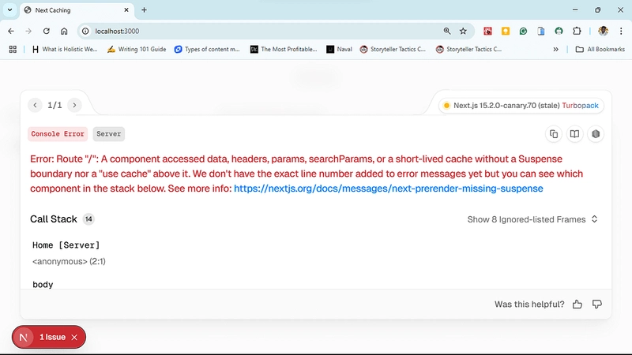Image resolution: width=632 pixels, height=355 pixels.
Task: Open the zoom magnifier icon in address bar
Action: point(447,31)
